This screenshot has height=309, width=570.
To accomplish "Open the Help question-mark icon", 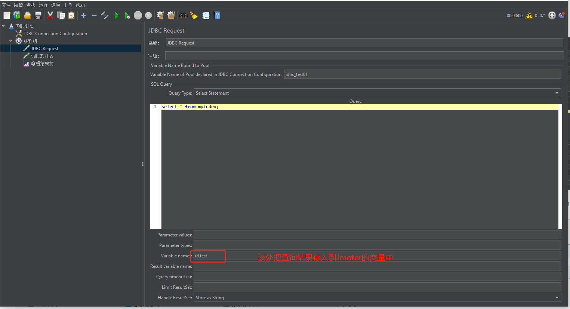I will point(217,15).
